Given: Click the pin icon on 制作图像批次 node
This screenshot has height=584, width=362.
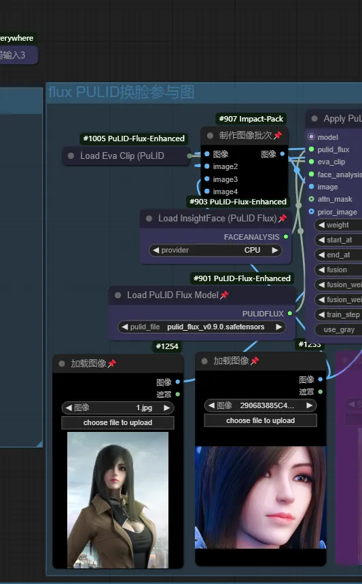Looking at the screenshot, I should 278,136.
